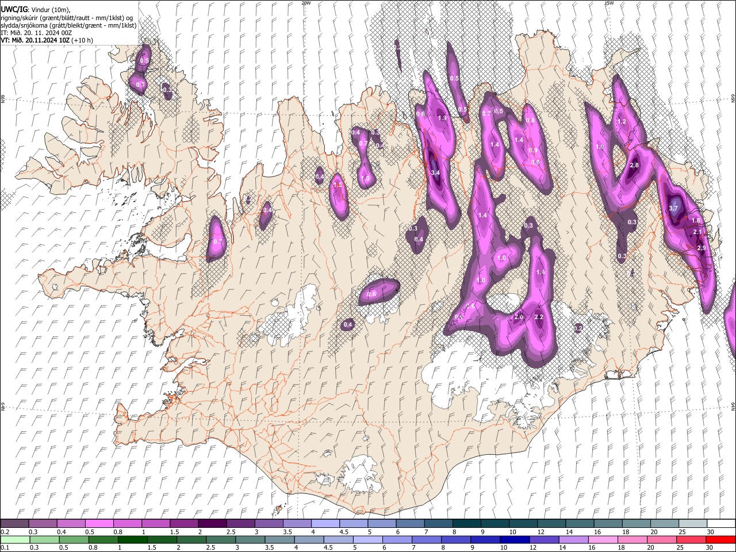Select the 1.8 precipitation value on the map

(696, 220)
